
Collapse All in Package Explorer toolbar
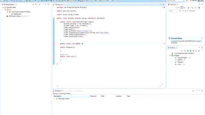click(33, 4)
